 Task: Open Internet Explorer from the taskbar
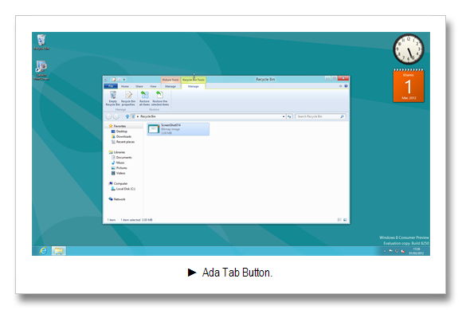pos(43,251)
